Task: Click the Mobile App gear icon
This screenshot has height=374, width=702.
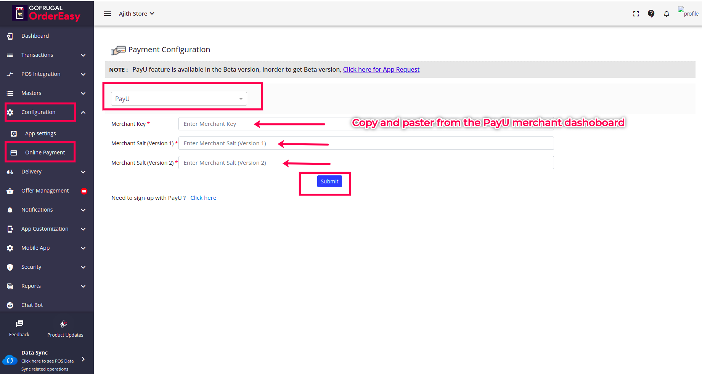Action: coord(10,248)
